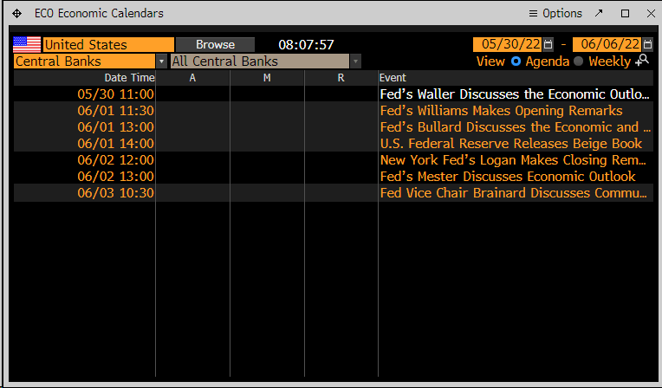Viewport: 662px width, 388px height.
Task: Open Fed's Williams Makes Opening Remarks event
Action: point(501,110)
